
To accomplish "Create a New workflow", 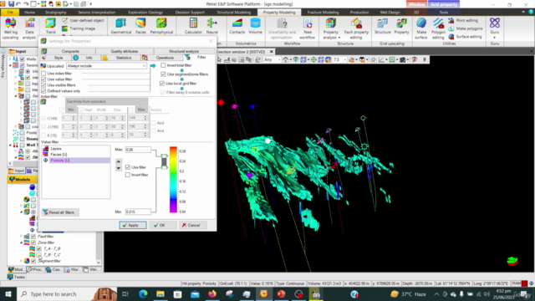I will [x=308, y=28].
